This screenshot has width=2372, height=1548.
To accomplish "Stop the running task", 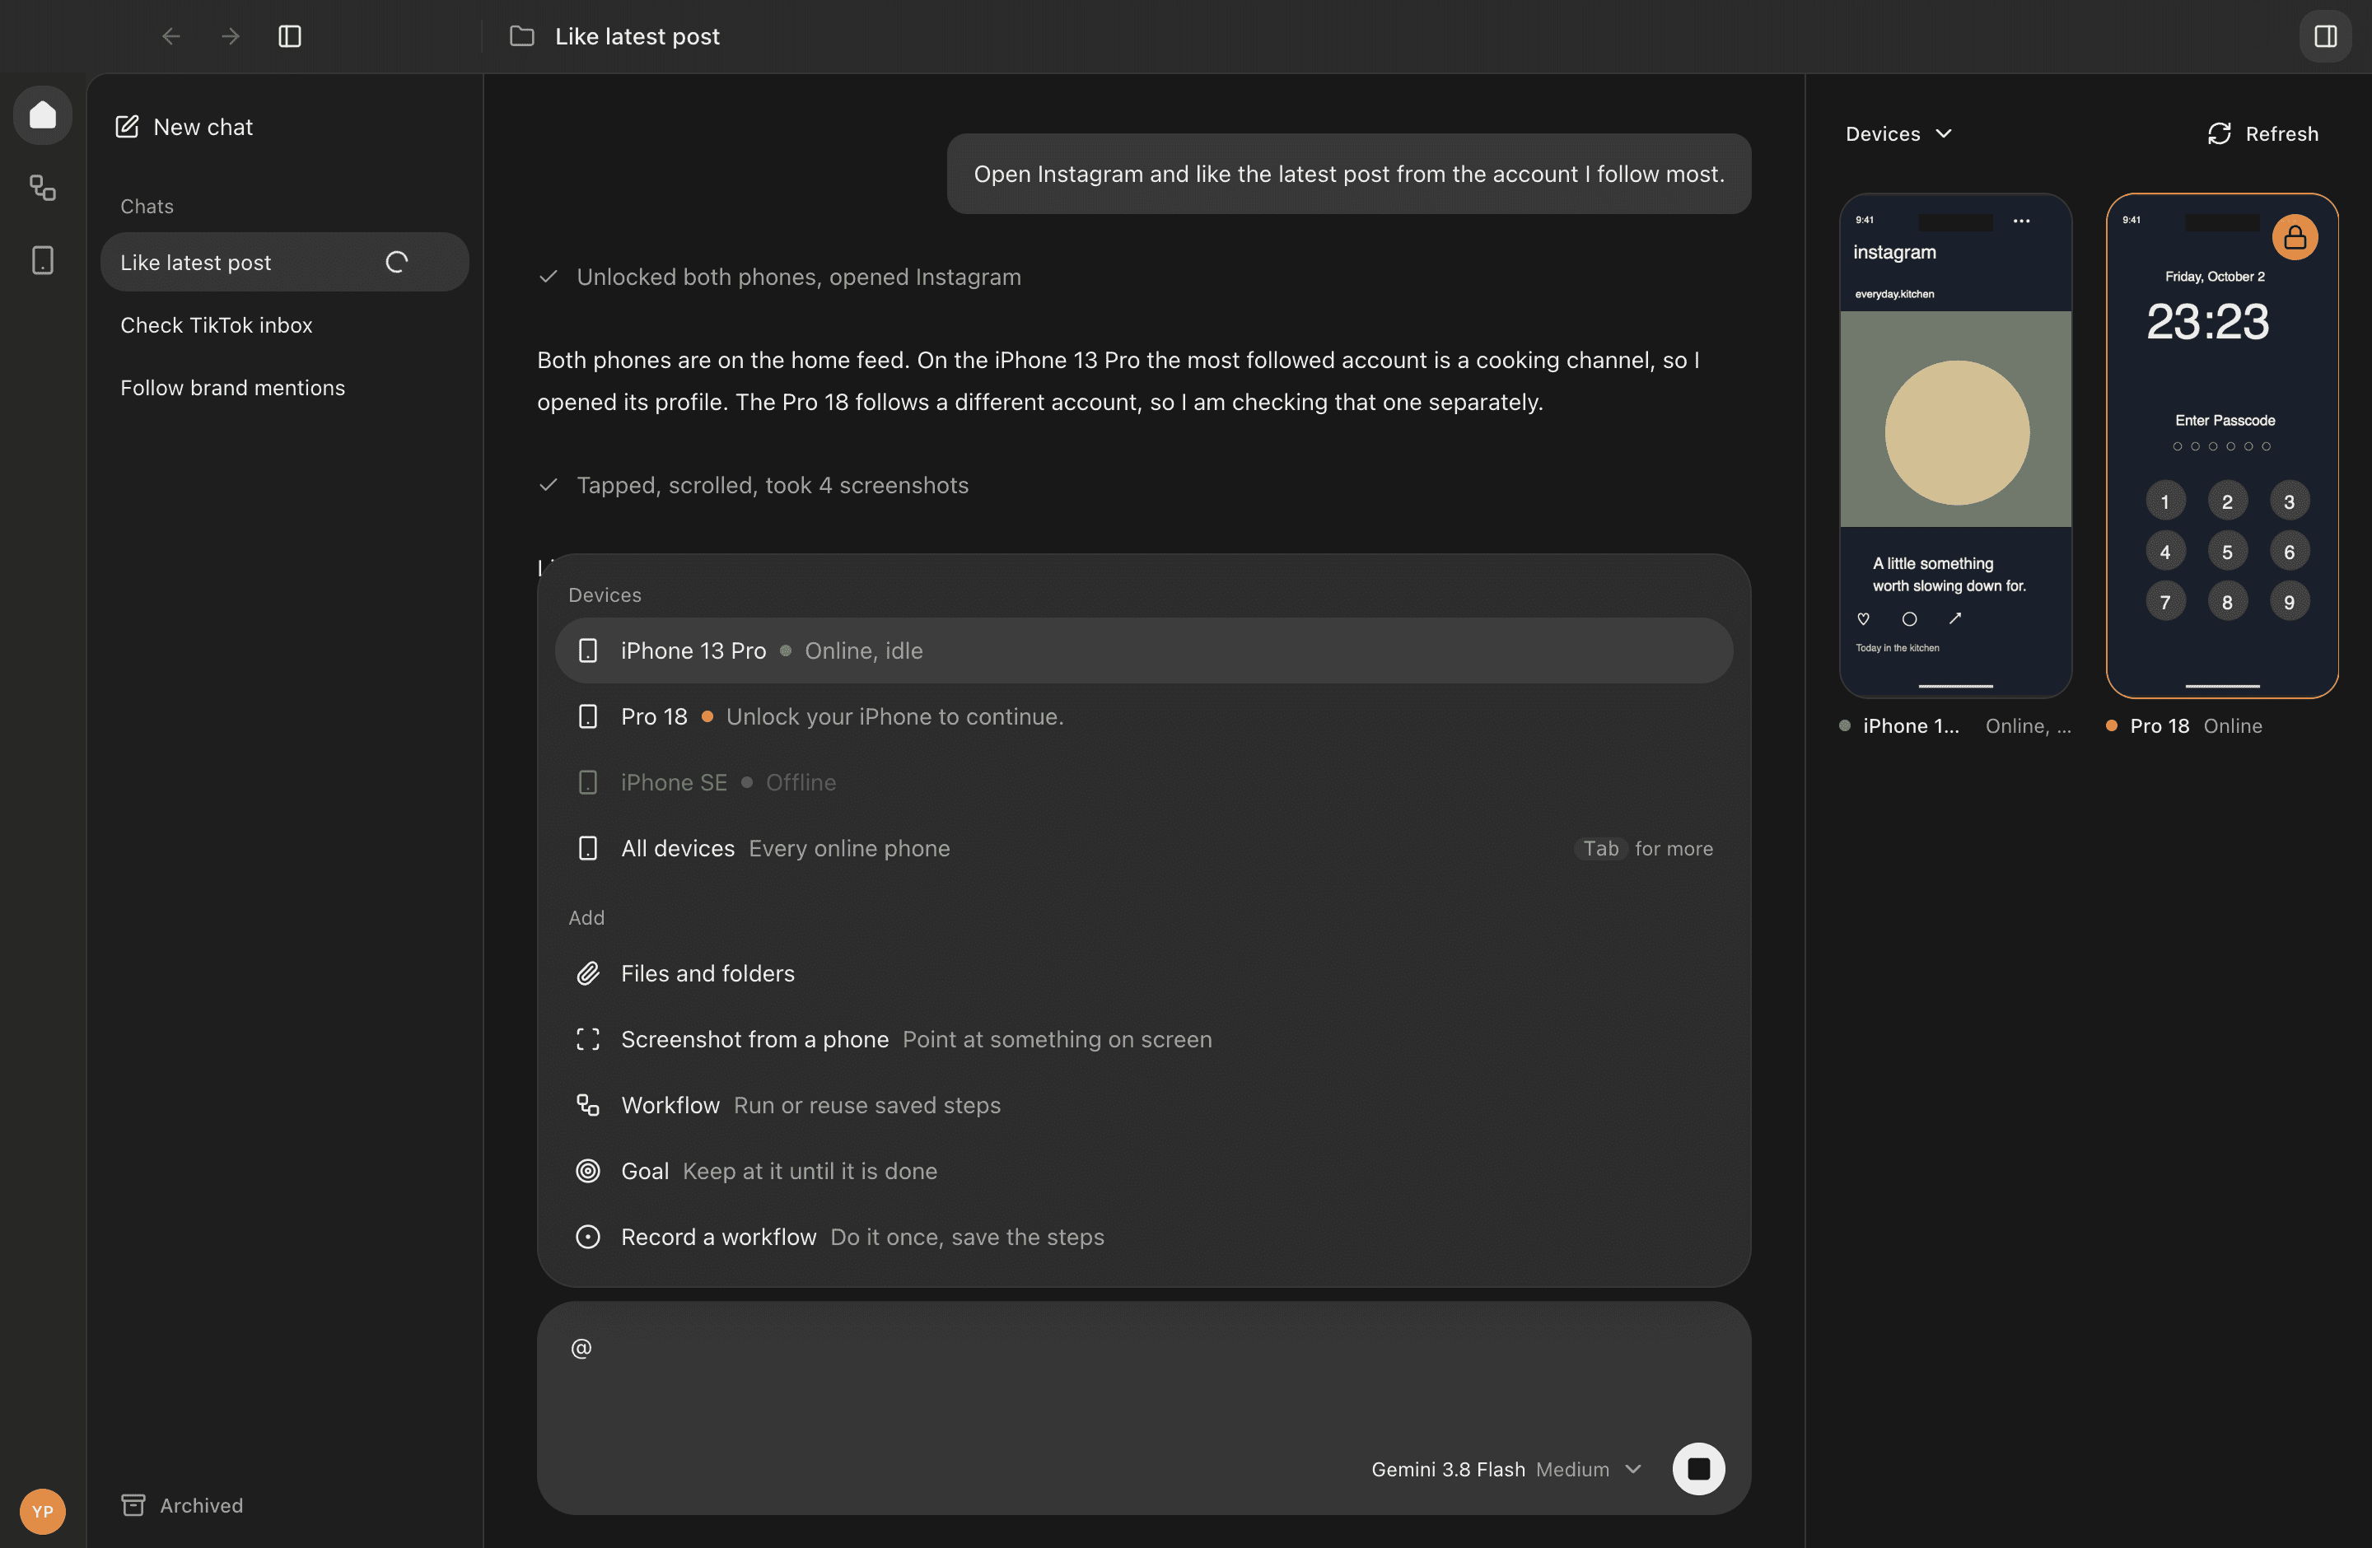I will 1698,1468.
